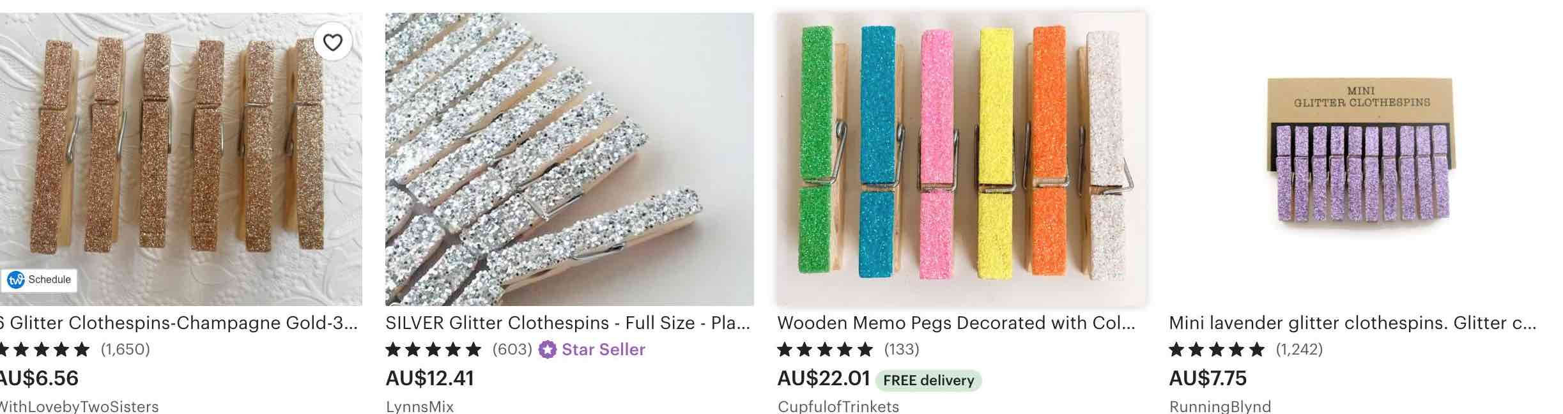Visit the CupfulofTrinkets shop name

point(838,406)
